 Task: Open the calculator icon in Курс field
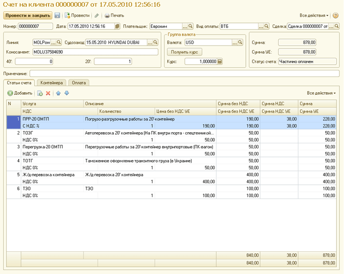[220, 61]
